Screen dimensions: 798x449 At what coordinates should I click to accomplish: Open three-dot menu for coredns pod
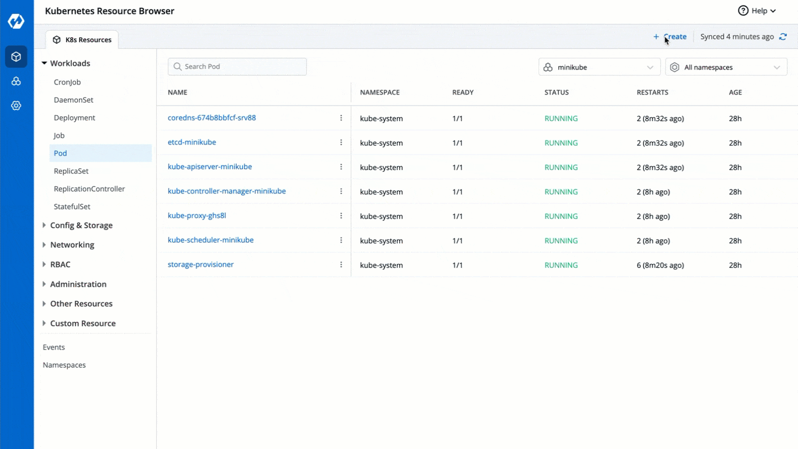pos(341,118)
